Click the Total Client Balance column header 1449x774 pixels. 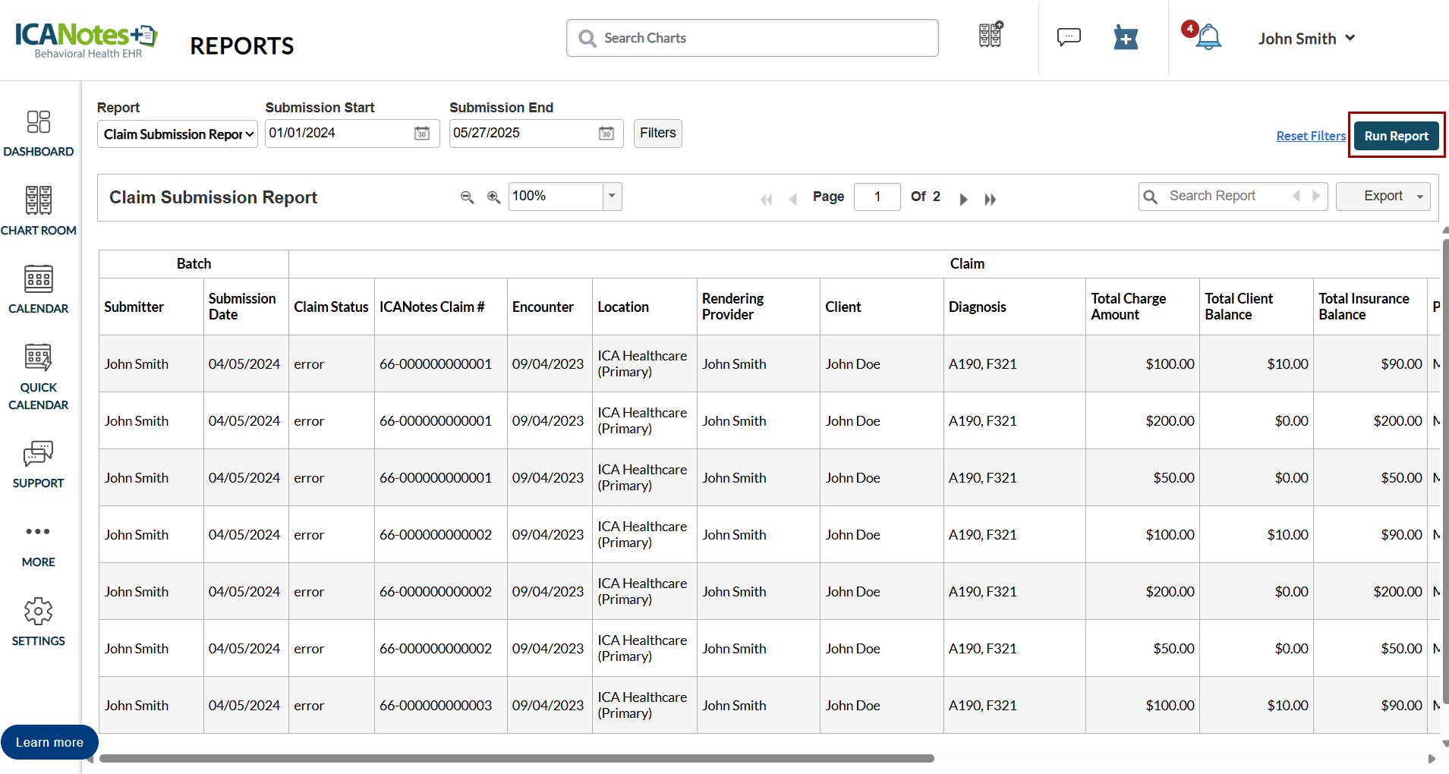(x=1256, y=307)
